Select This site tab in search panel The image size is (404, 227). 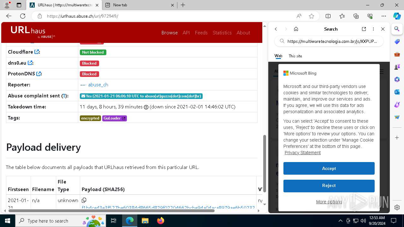[295, 56]
